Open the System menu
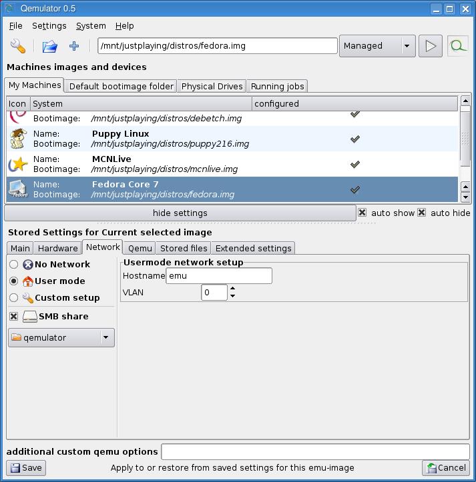This screenshot has width=476, height=482. (x=91, y=26)
